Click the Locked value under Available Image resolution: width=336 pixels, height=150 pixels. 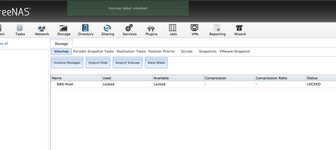[159, 84]
